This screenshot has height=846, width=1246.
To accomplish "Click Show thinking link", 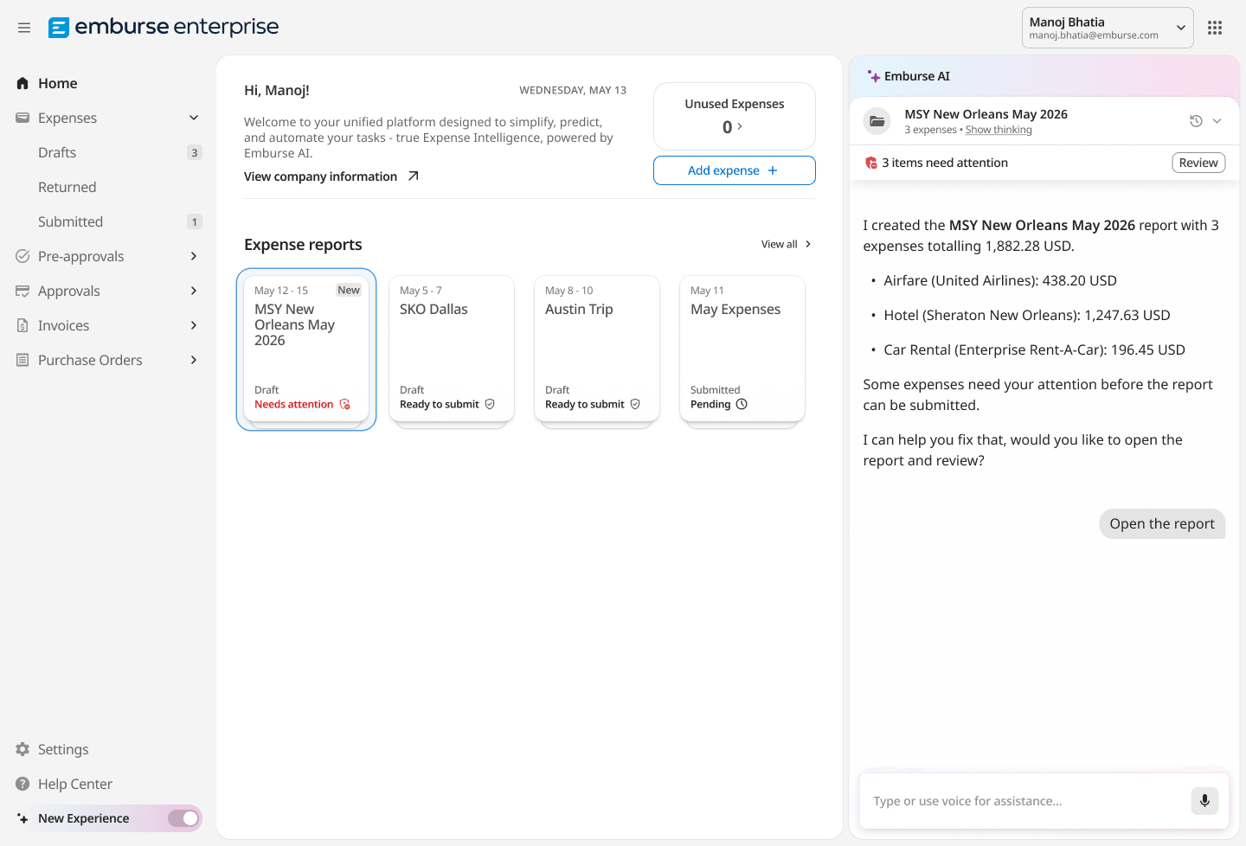I will (999, 130).
